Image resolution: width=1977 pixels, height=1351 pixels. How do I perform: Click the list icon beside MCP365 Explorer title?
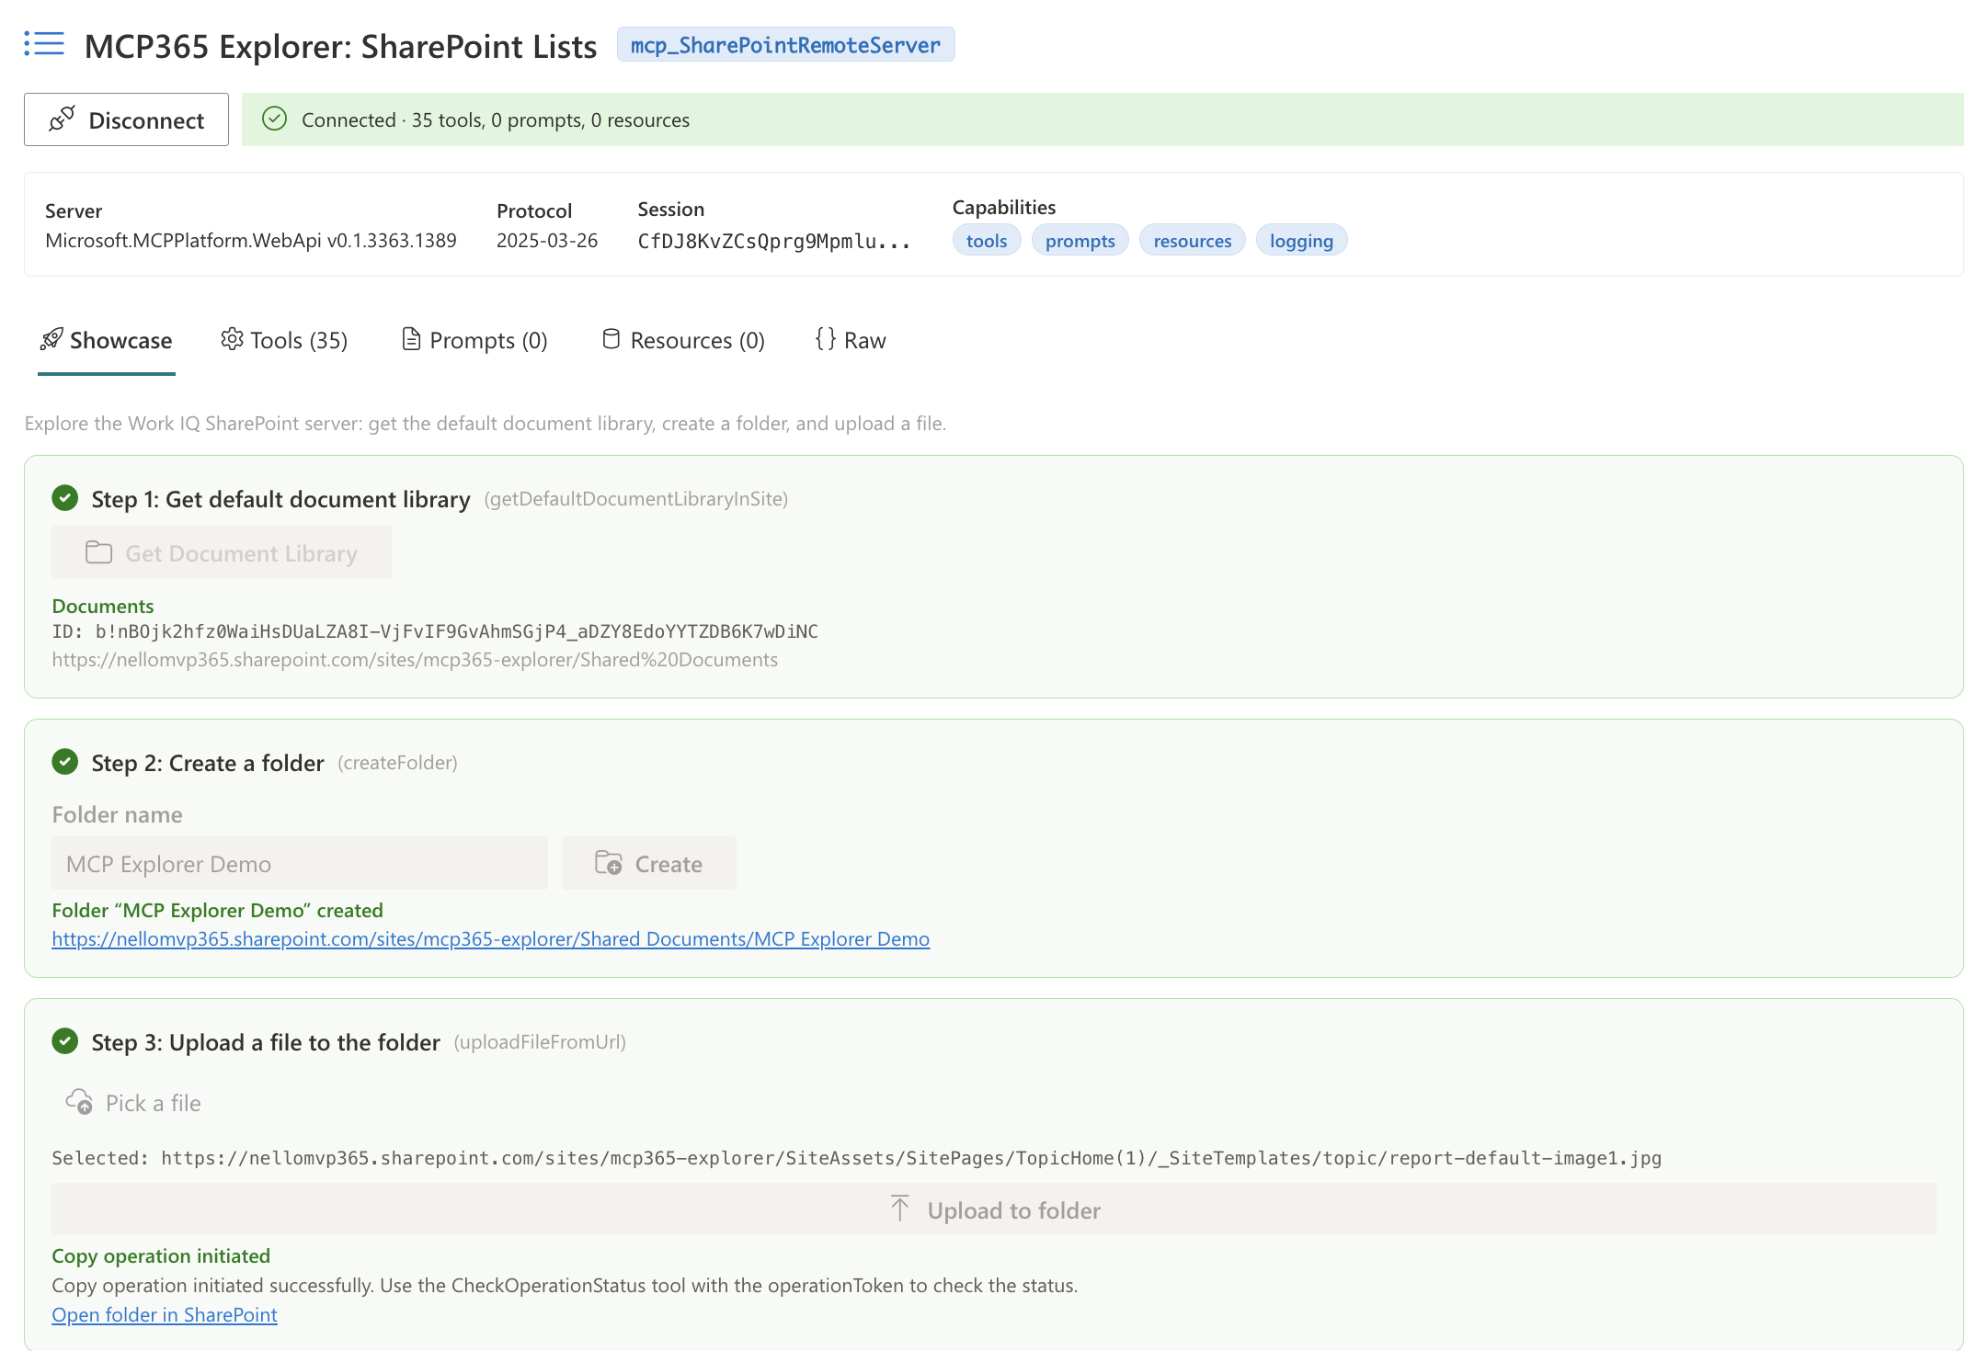click(x=42, y=44)
